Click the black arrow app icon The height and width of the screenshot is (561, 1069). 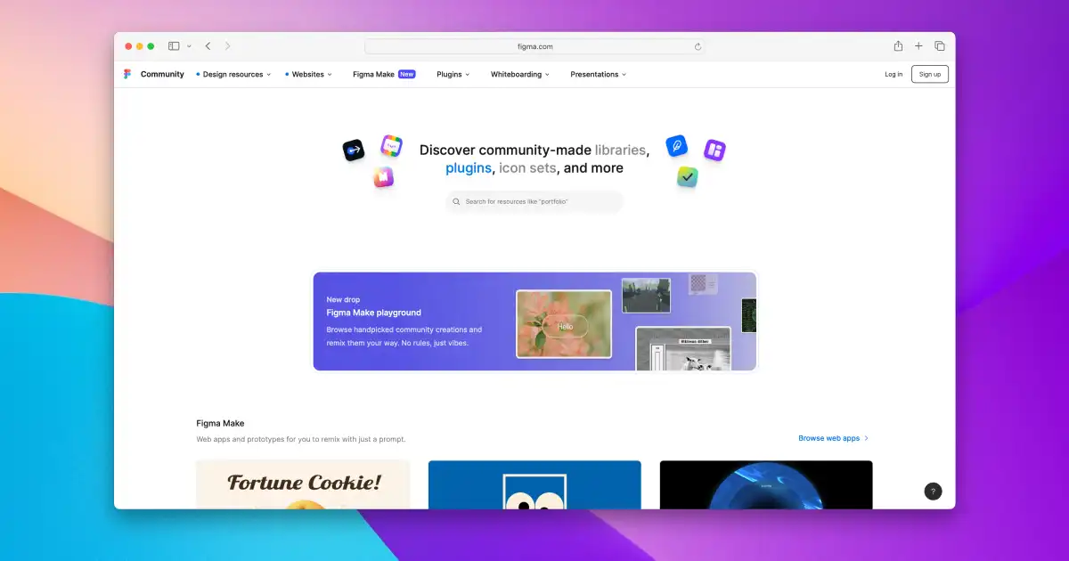click(x=354, y=150)
